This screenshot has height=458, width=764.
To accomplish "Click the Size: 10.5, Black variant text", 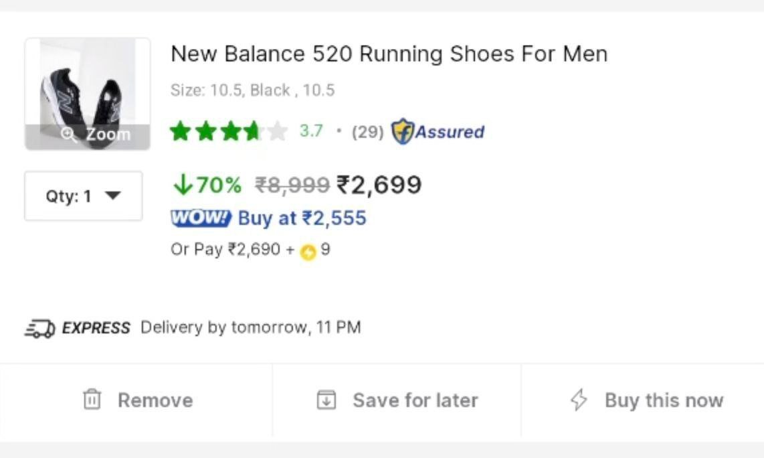I will [x=254, y=90].
